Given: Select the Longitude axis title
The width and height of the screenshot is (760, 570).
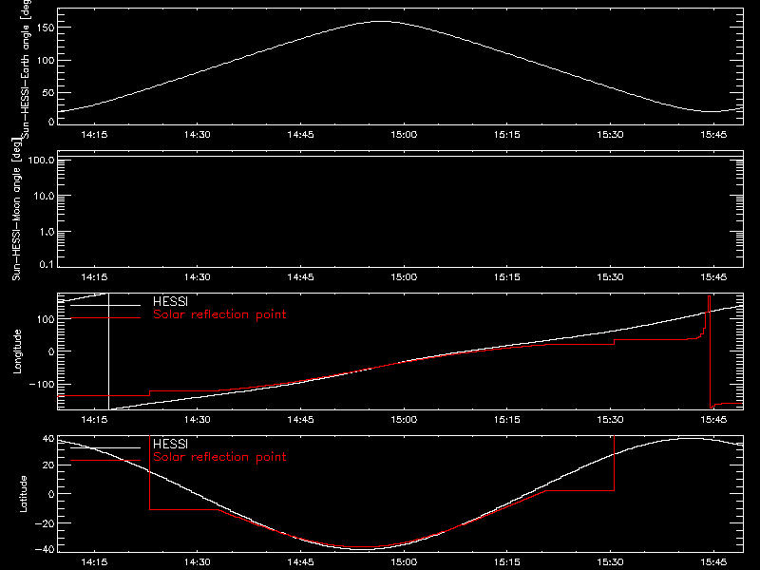Looking at the screenshot, I should [17, 351].
